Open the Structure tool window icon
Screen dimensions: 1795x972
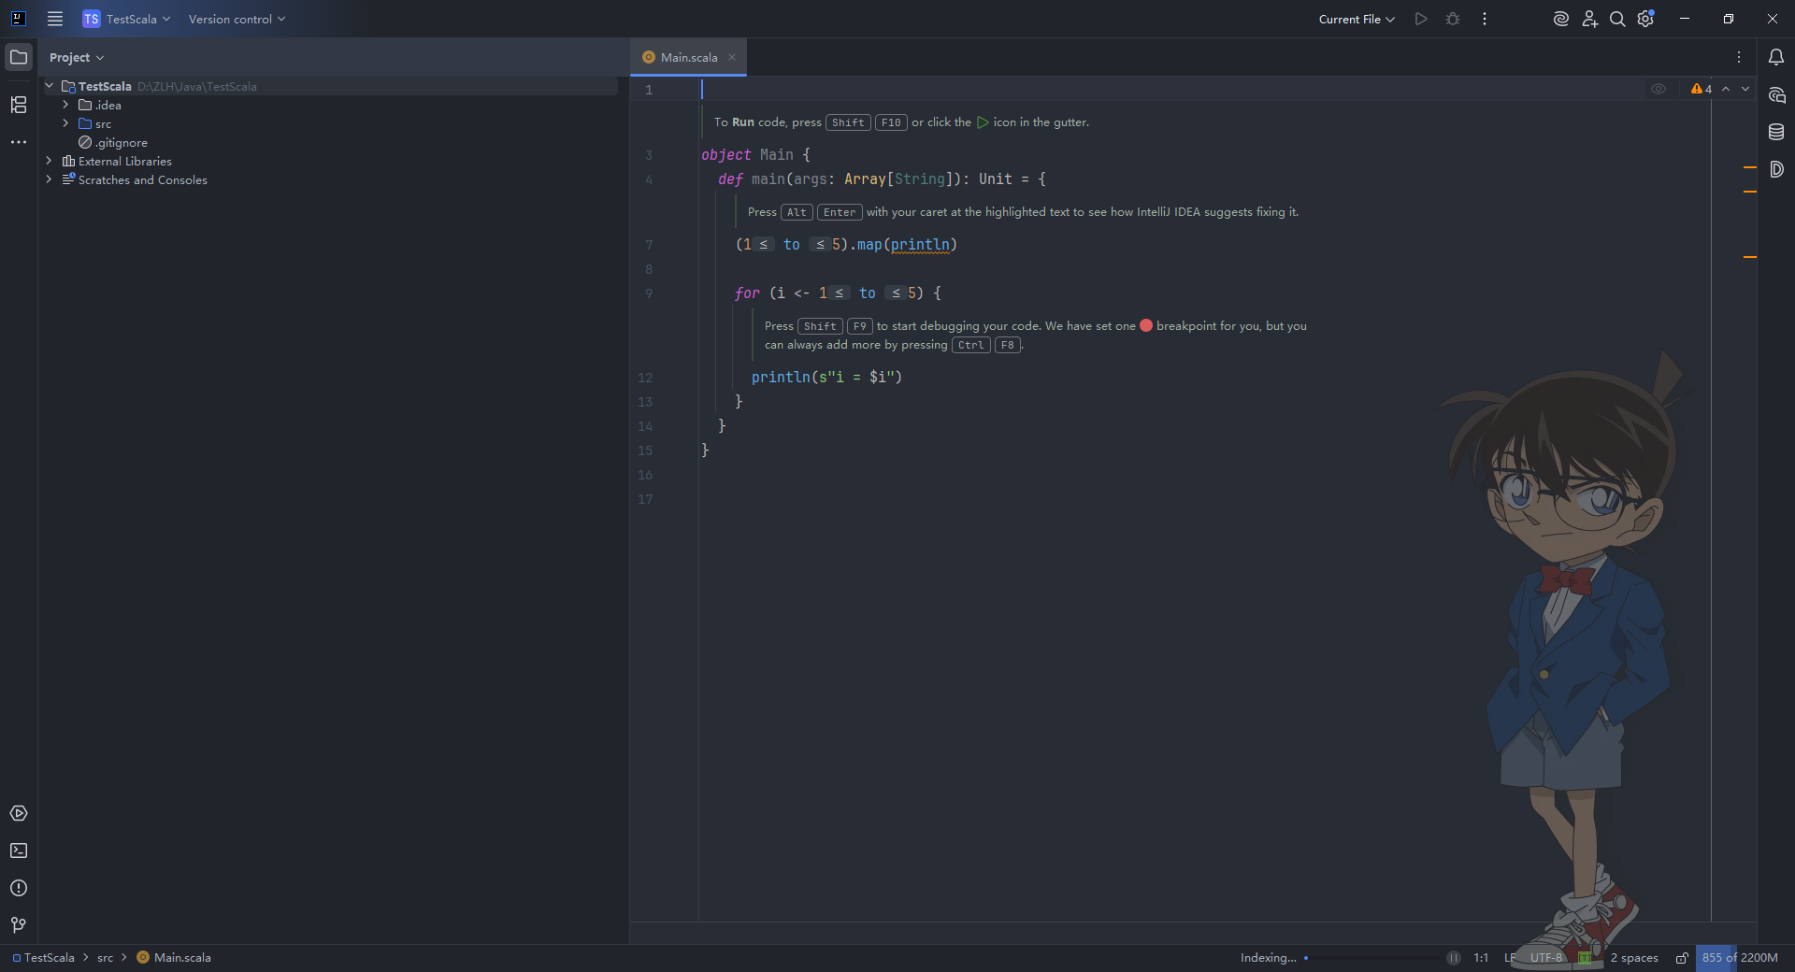click(x=19, y=105)
